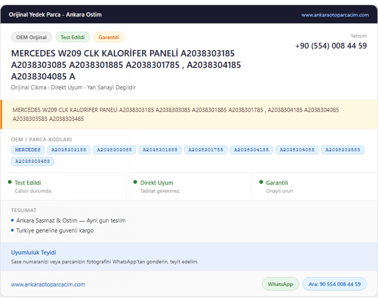Click the A2038303585 part code chip
Screen dimensions: 378x302
coord(343,150)
